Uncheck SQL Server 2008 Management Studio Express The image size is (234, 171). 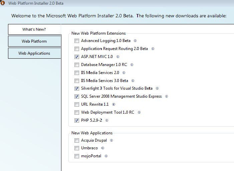coord(77,96)
